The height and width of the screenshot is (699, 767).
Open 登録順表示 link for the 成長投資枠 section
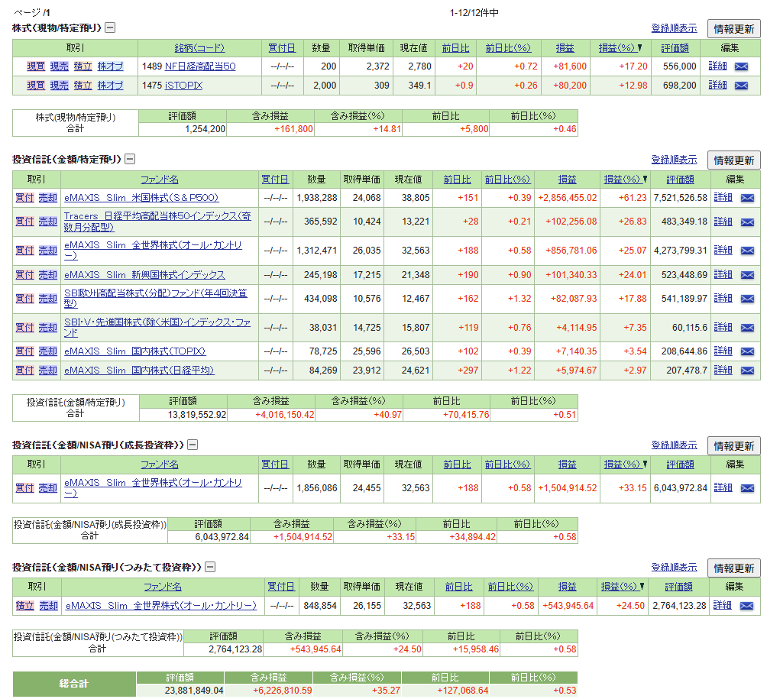674,445
